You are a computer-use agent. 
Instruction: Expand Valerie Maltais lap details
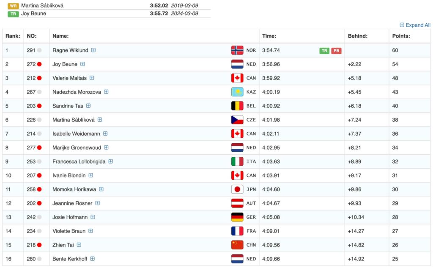[92, 78]
